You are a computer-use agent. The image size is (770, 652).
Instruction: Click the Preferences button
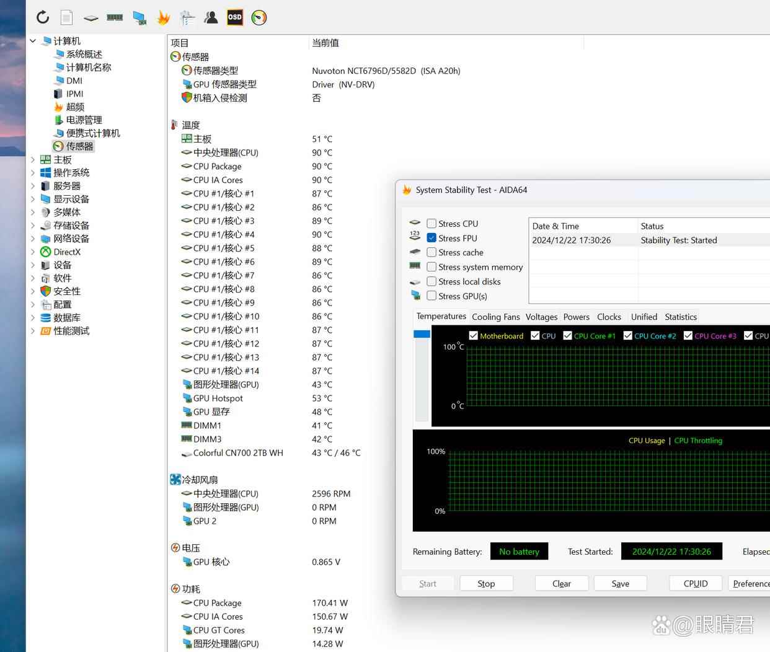click(749, 584)
